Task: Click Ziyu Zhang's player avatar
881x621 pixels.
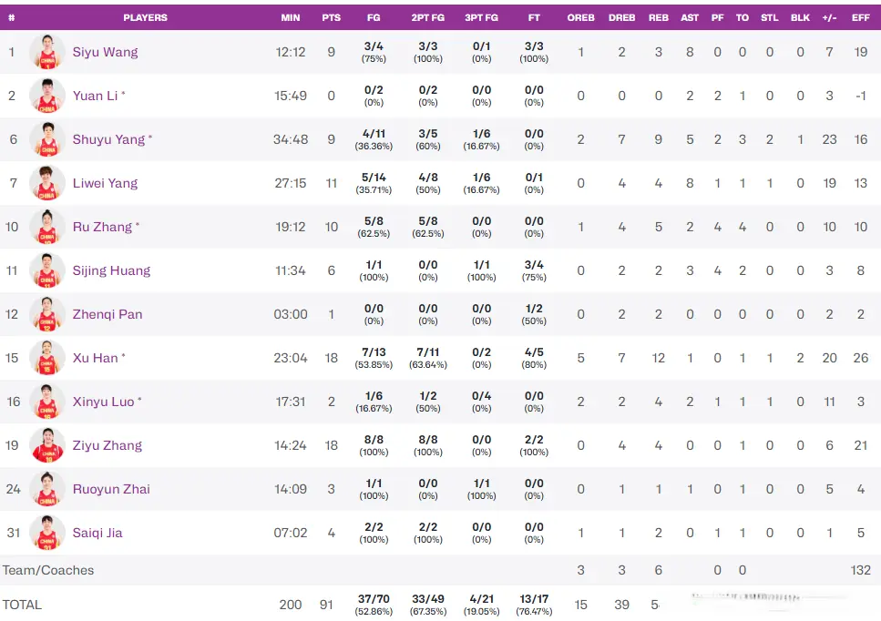Action: (46, 445)
